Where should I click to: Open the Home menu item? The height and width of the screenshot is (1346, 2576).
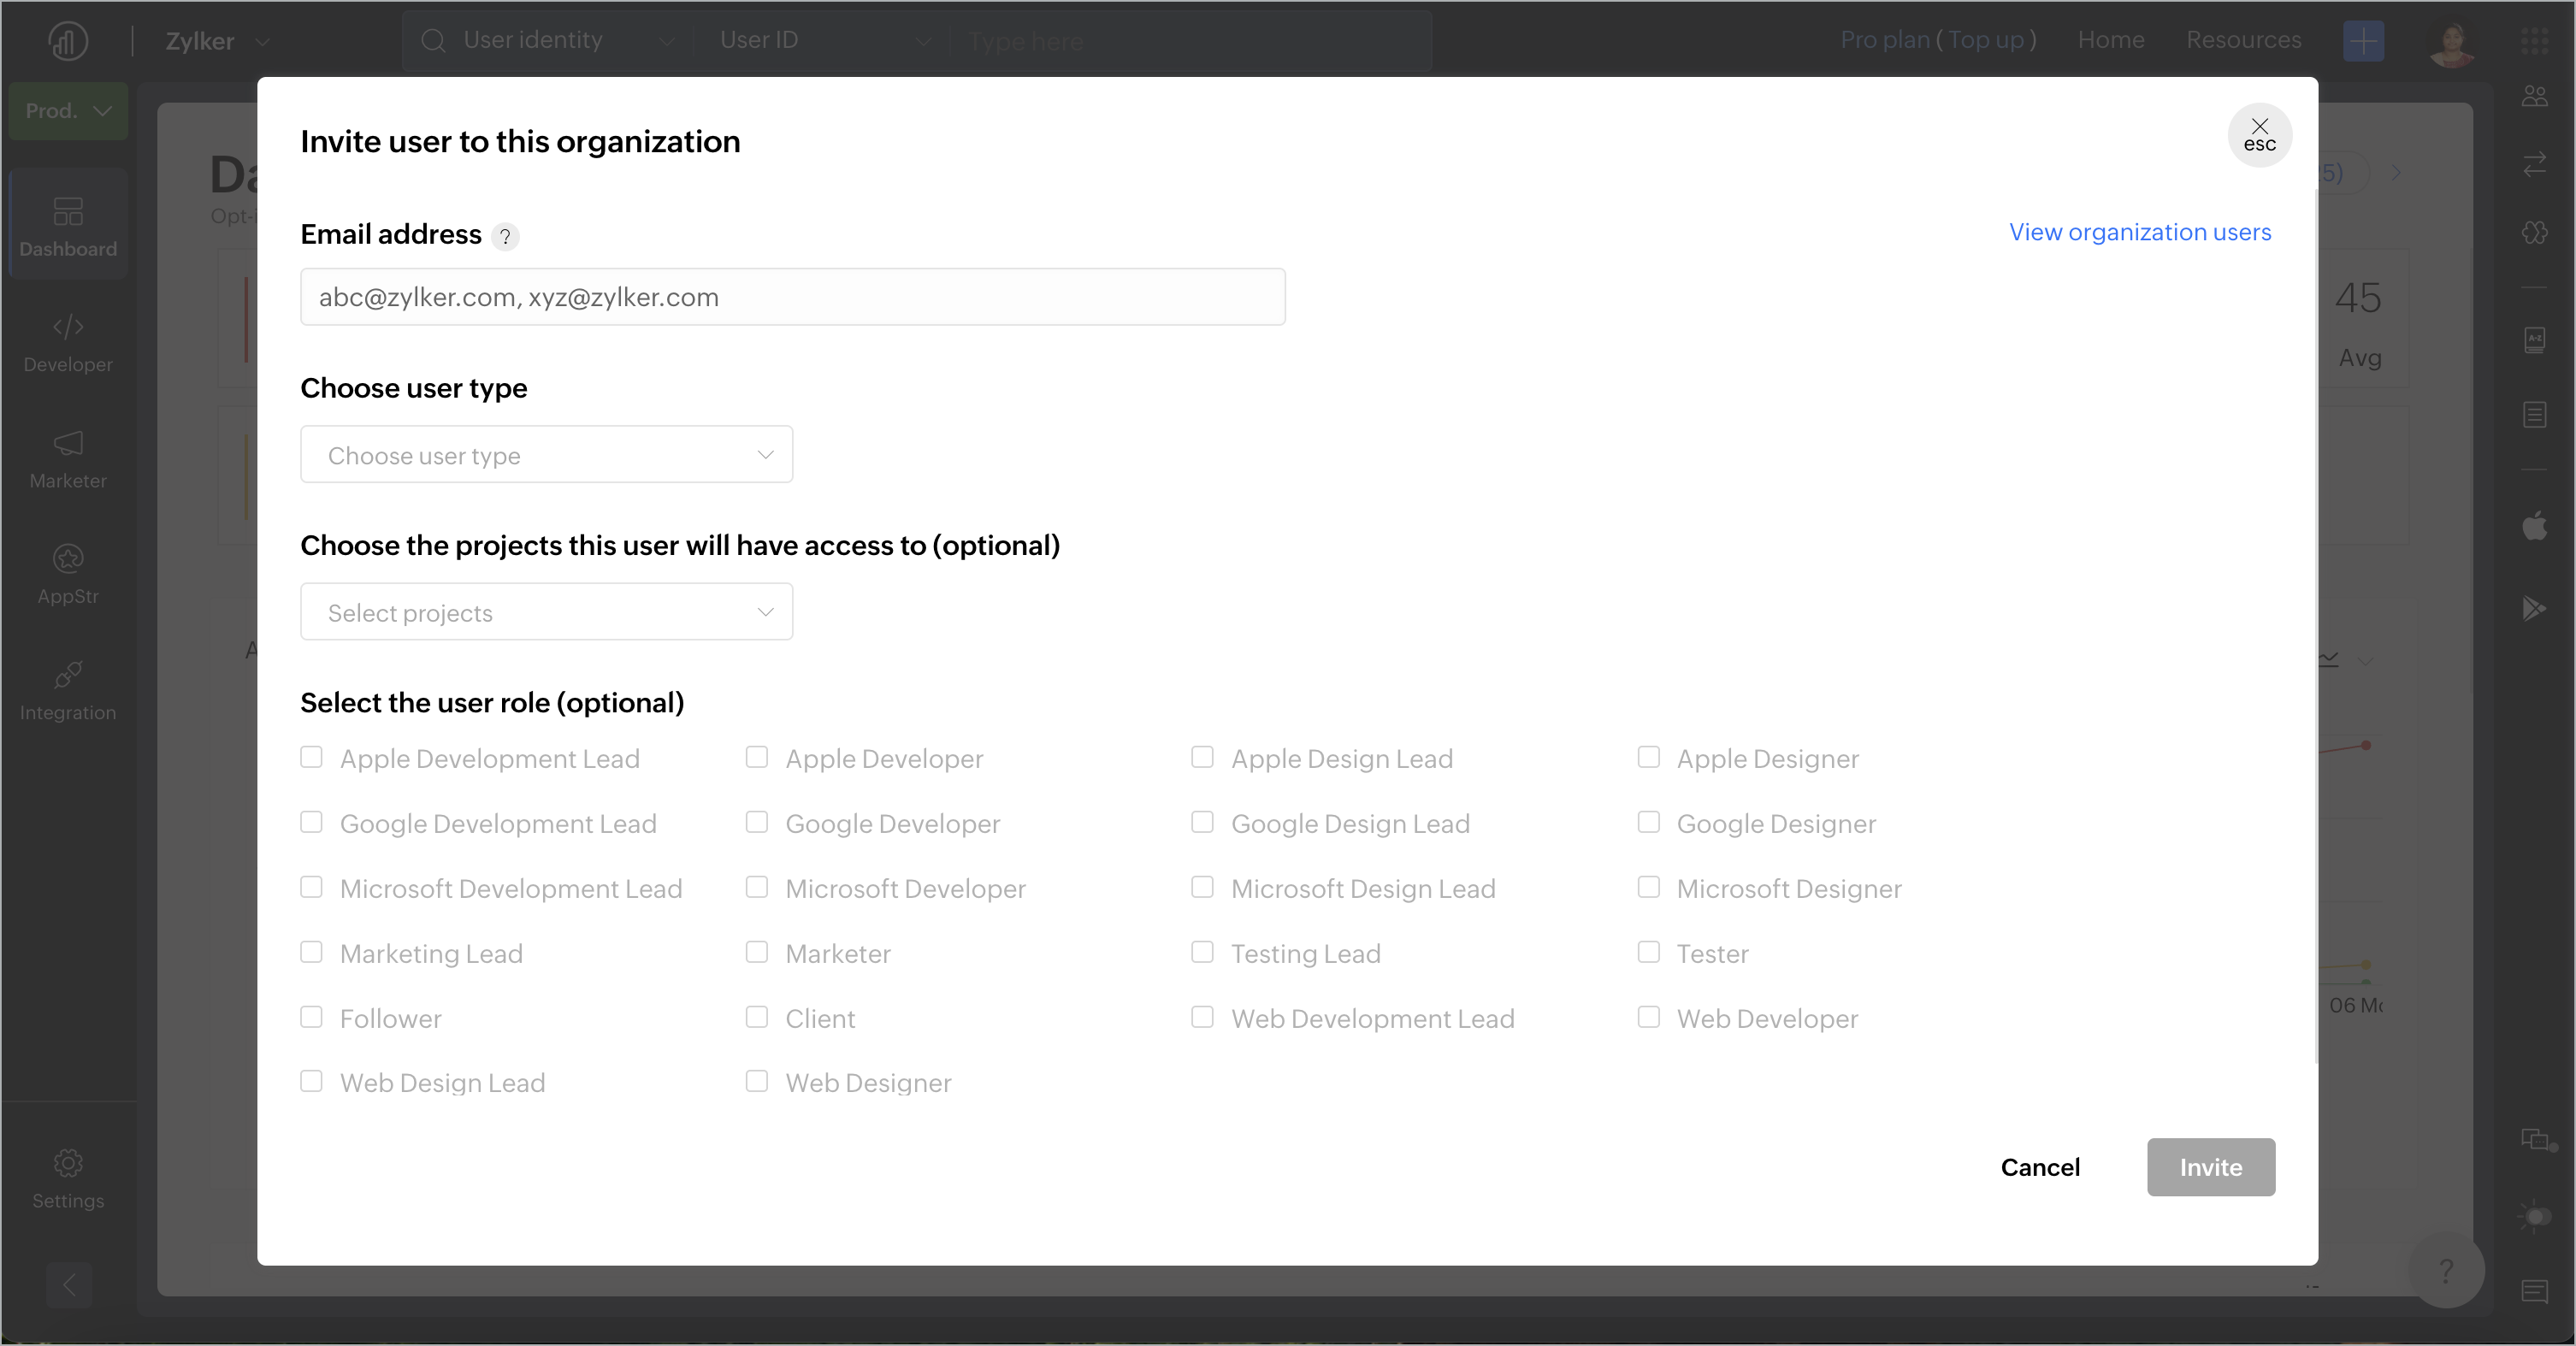(x=2110, y=40)
